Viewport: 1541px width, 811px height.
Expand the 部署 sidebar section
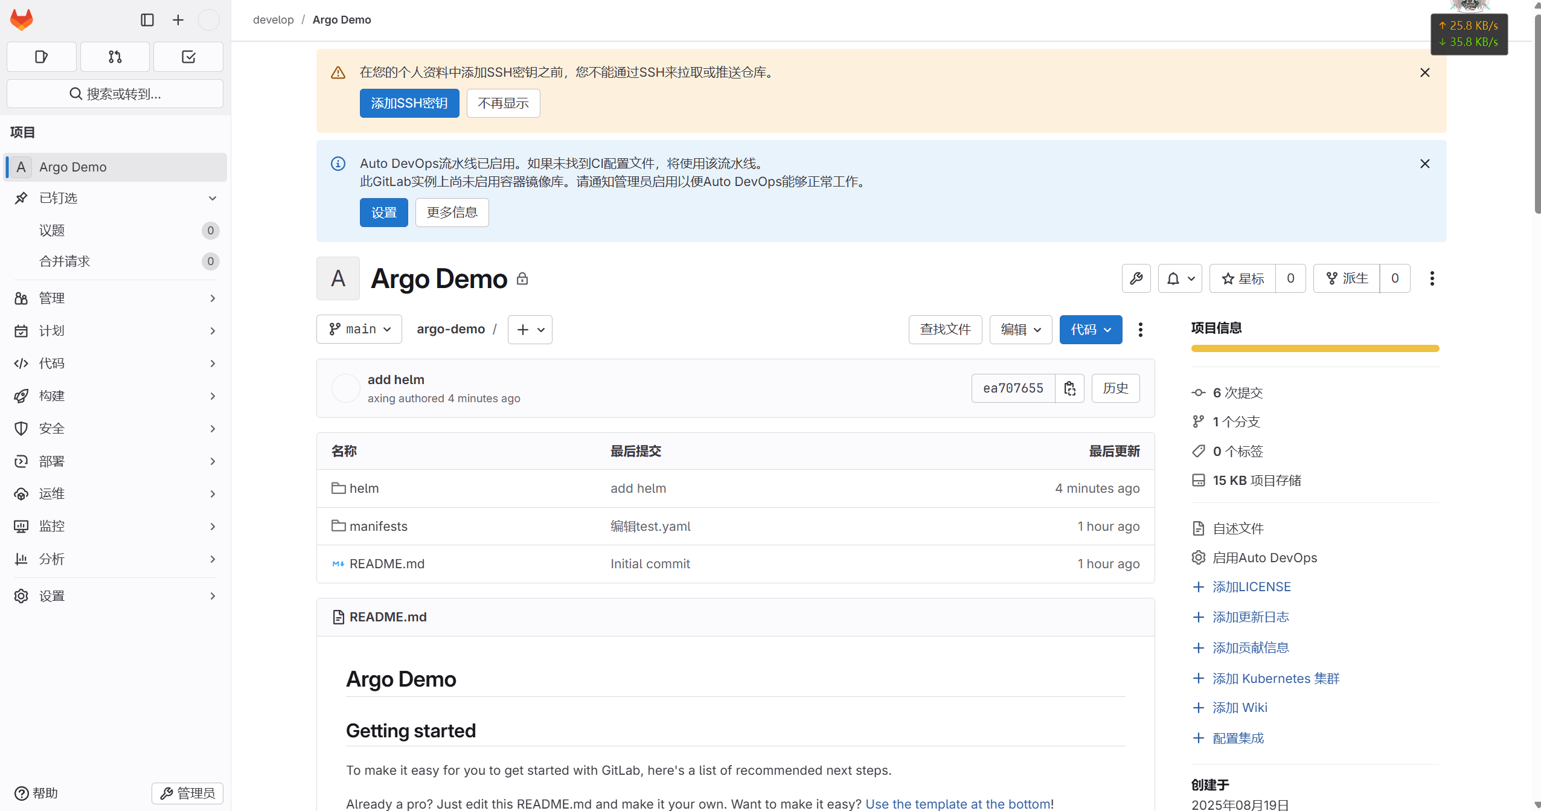coord(115,461)
